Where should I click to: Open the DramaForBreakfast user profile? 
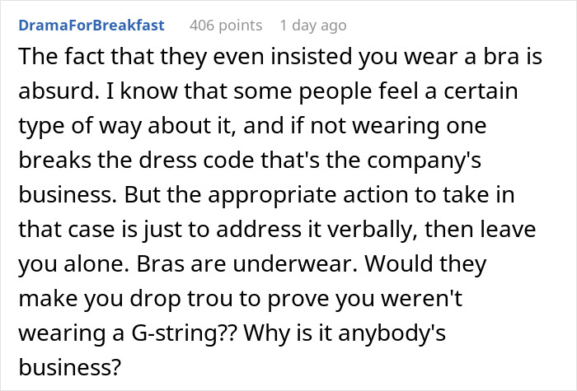click(x=91, y=26)
